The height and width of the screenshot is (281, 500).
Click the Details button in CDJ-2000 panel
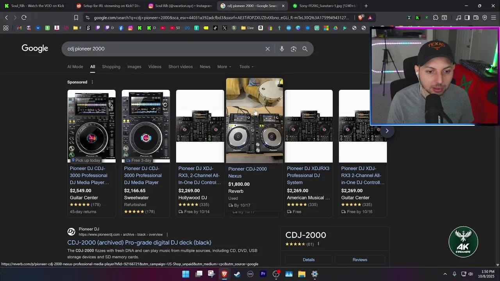[x=309, y=260]
